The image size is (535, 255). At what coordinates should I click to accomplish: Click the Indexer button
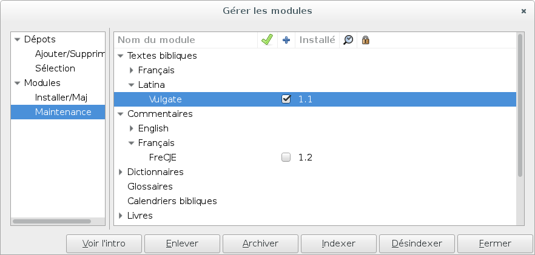pos(338,243)
